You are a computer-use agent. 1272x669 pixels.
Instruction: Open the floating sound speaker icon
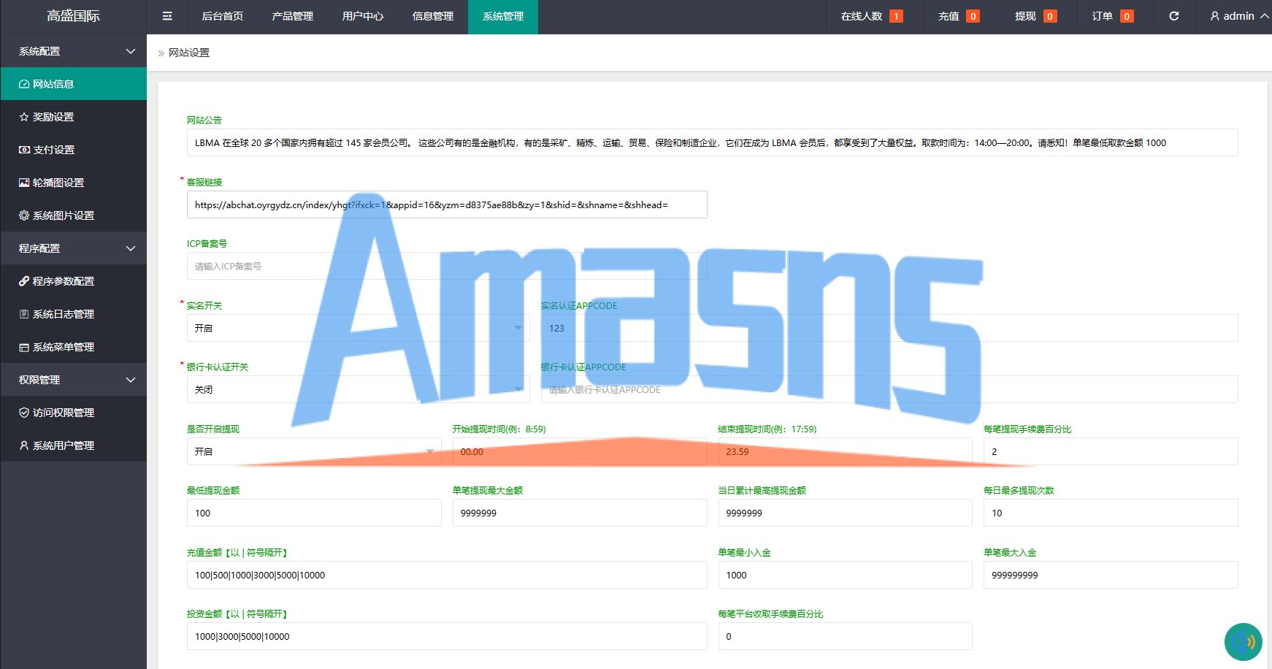(1243, 642)
